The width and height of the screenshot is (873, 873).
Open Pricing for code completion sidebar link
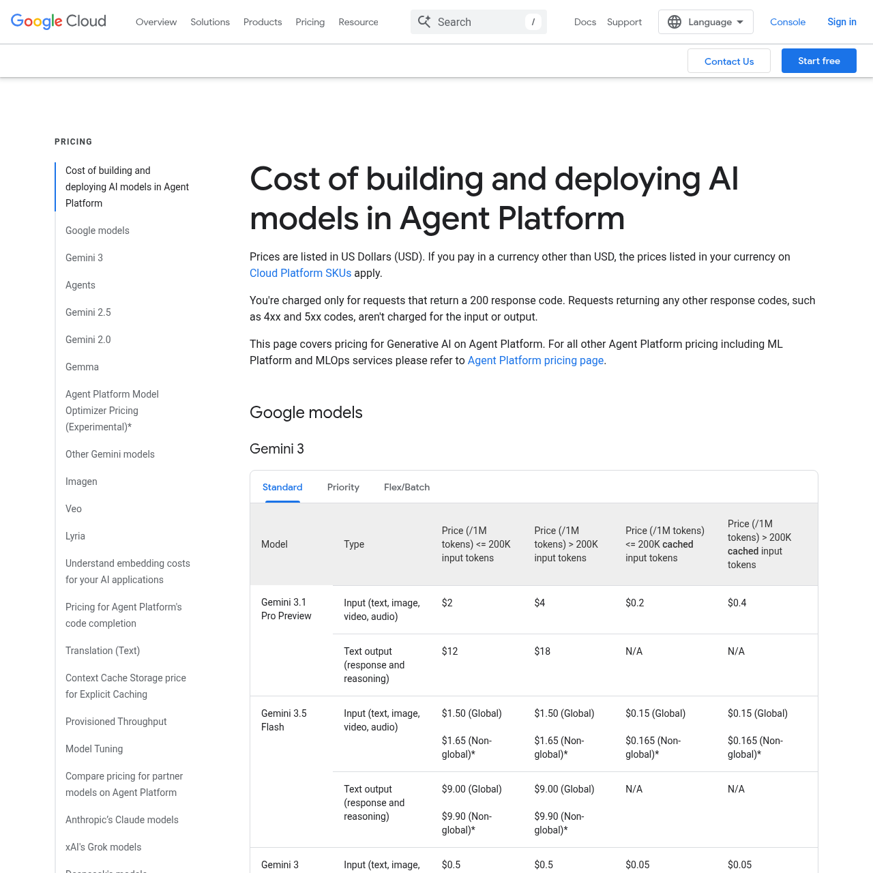tap(123, 615)
